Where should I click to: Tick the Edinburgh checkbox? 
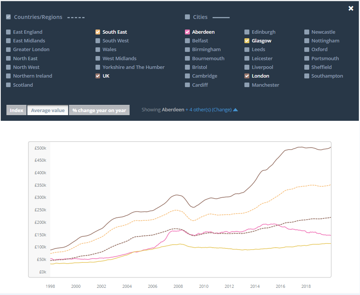tap(247, 32)
